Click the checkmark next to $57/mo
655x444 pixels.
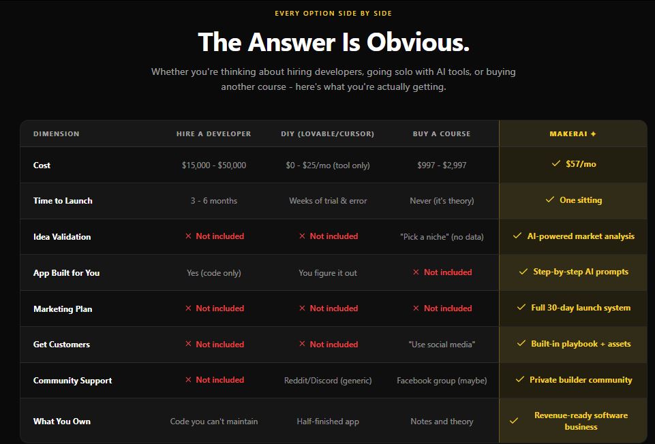557,164
